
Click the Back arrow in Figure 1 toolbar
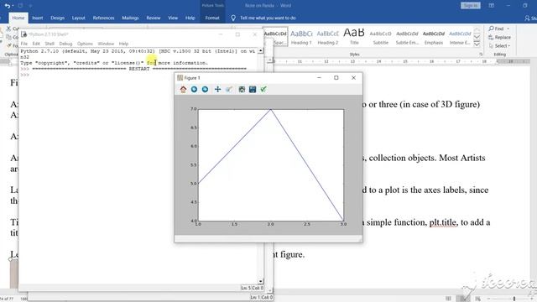click(x=194, y=90)
